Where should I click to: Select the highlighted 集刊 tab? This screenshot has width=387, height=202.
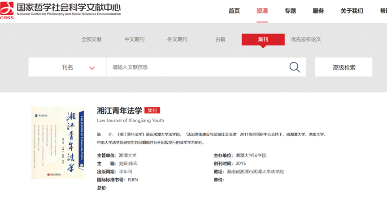(x=263, y=39)
